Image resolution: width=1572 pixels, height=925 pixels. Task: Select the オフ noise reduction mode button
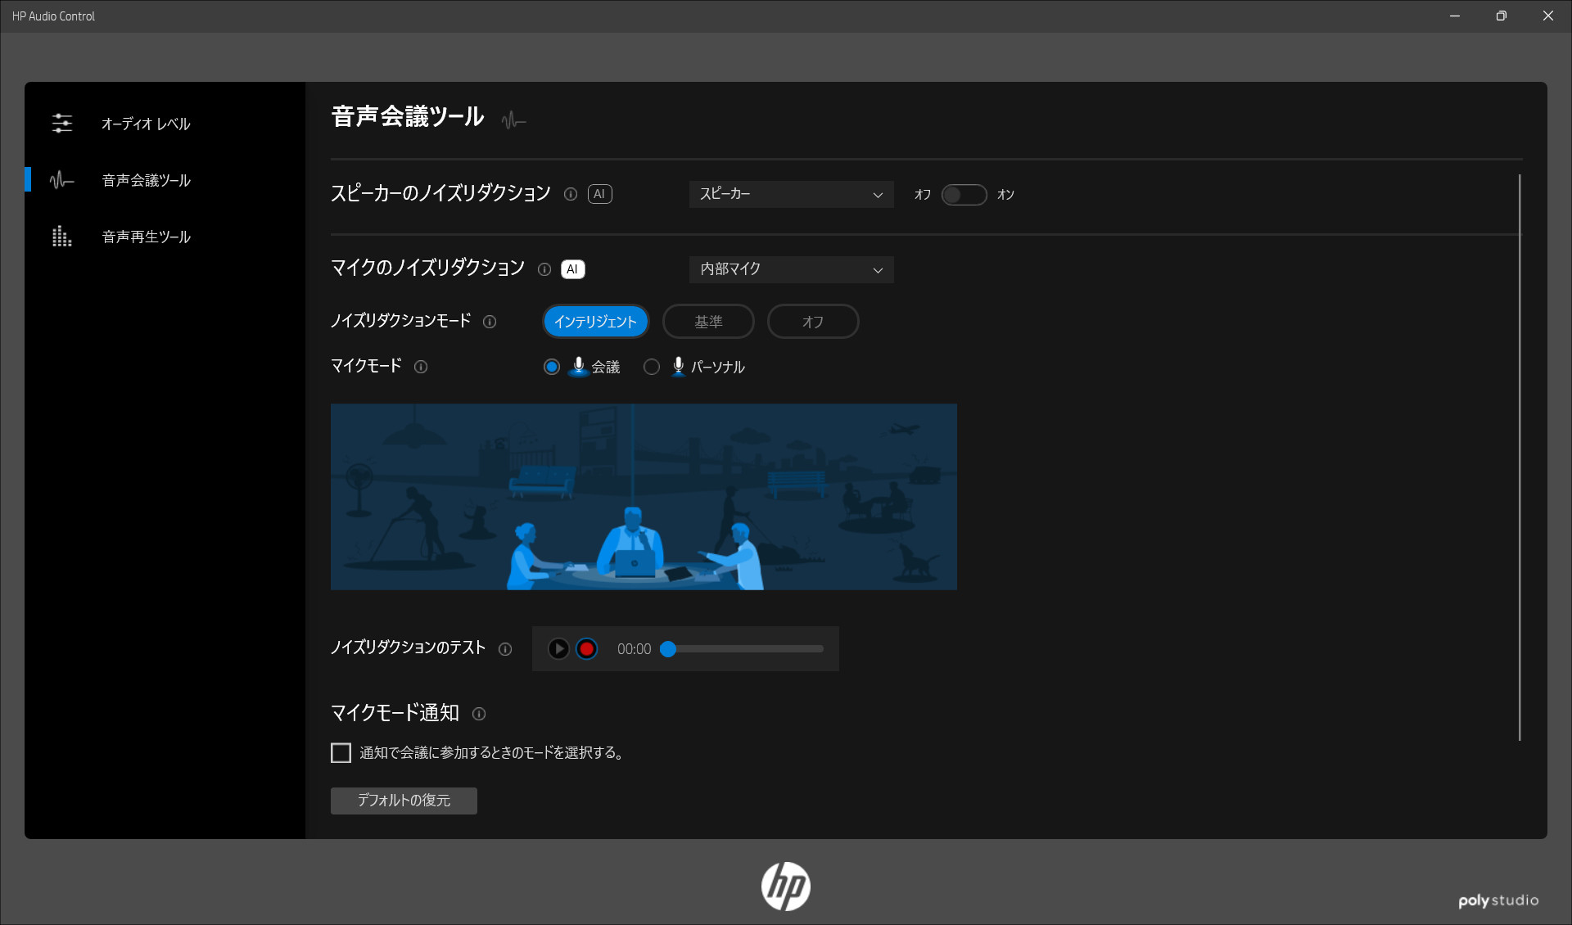click(812, 321)
